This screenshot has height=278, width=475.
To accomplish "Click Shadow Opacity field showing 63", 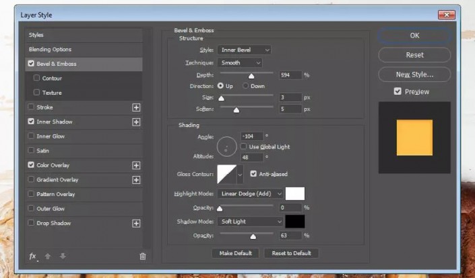I will [x=290, y=236].
